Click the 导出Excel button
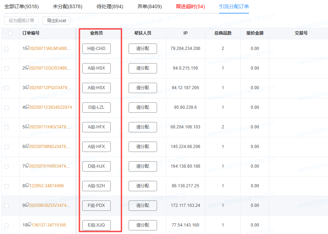Screen dimensions: 328x234 (x=56, y=21)
